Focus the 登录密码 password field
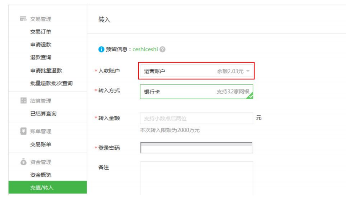346x201 pixels. [x=196, y=148]
